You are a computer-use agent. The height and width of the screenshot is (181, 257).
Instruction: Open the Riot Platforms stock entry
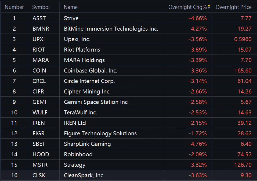point(82,50)
